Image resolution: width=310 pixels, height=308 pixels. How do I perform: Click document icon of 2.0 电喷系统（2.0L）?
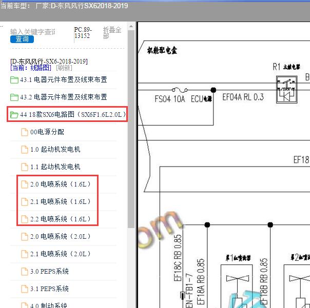25,237
